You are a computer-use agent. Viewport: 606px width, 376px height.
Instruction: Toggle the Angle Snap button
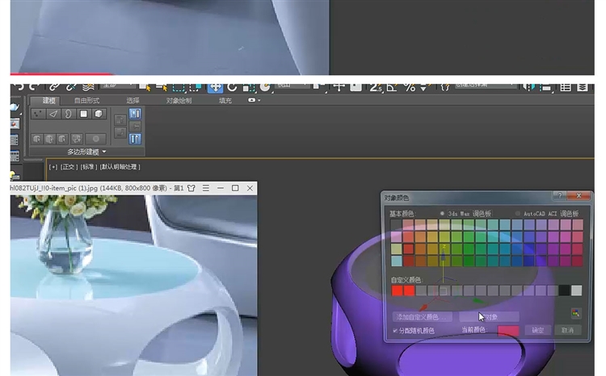coord(392,87)
